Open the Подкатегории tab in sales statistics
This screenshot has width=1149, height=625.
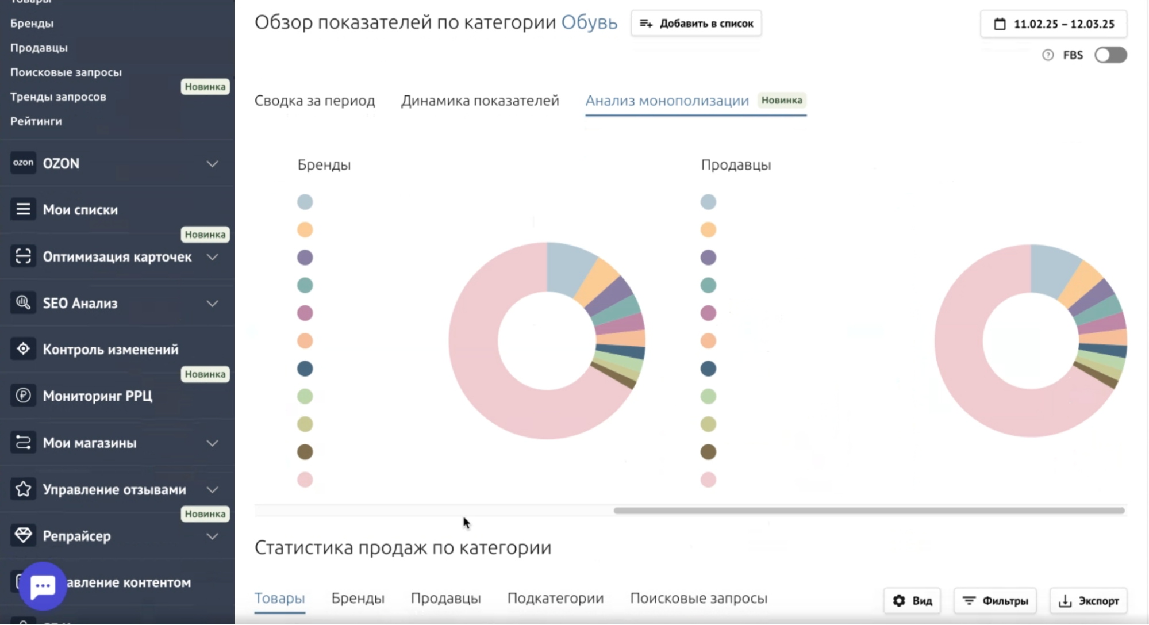(x=555, y=598)
